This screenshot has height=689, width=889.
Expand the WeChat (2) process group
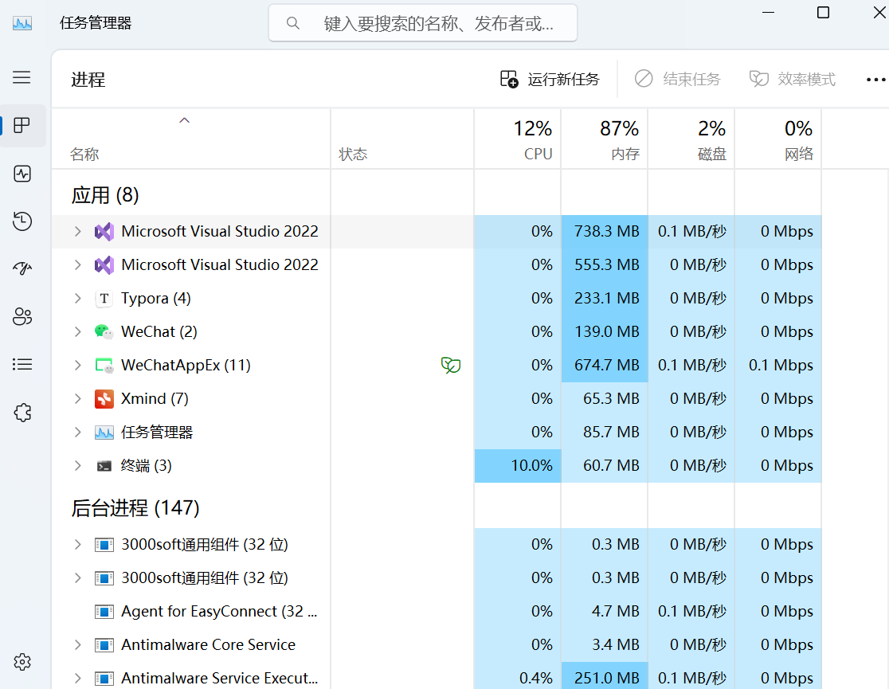[x=78, y=331]
